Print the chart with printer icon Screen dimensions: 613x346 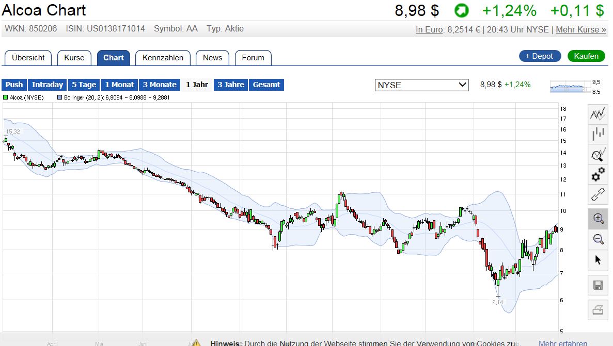tap(598, 310)
